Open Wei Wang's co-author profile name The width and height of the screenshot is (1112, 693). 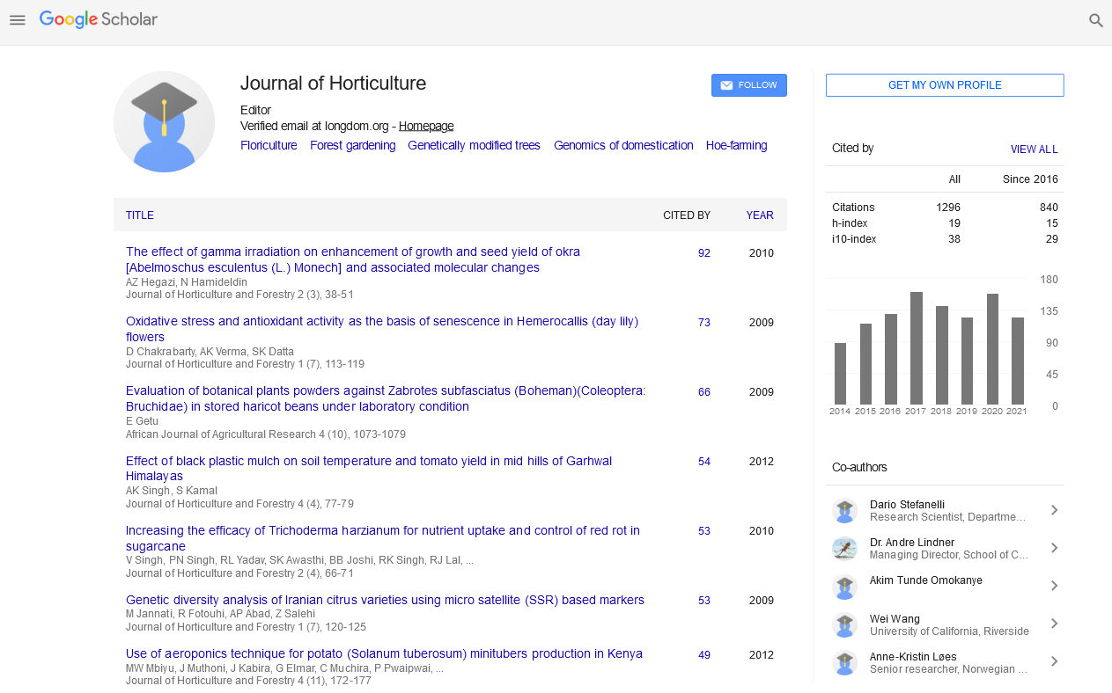[x=895, y=618]
